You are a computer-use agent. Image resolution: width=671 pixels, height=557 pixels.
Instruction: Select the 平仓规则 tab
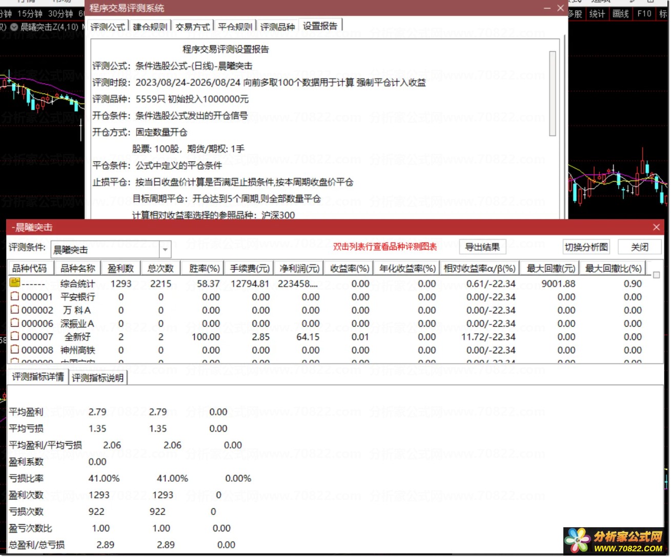(235, 27)
